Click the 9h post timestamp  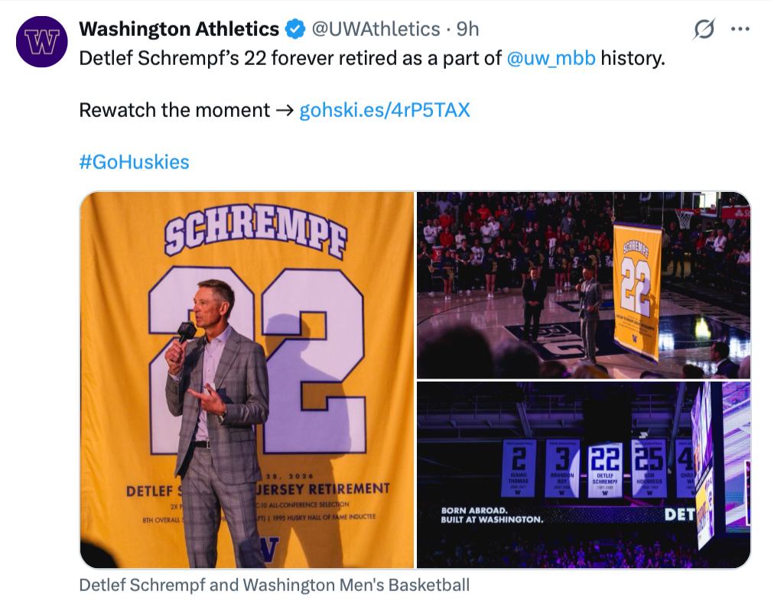pos(467,30)
